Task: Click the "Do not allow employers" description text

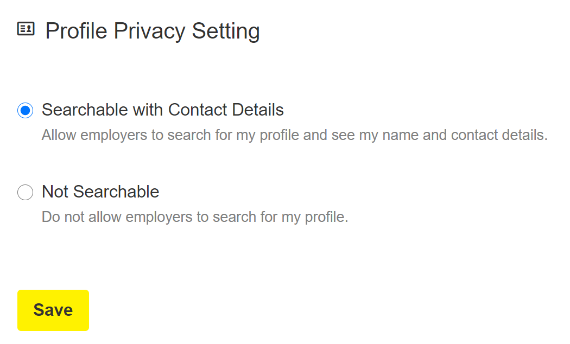Action: pos(194,217)
